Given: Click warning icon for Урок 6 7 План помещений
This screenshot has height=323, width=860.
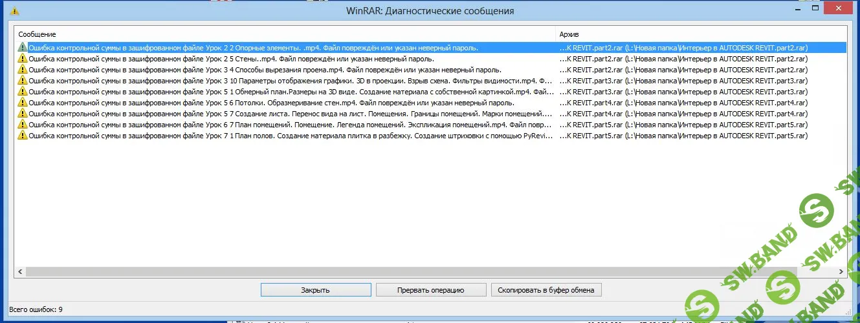Looking at the screenshot, I should tap(23, 125).
